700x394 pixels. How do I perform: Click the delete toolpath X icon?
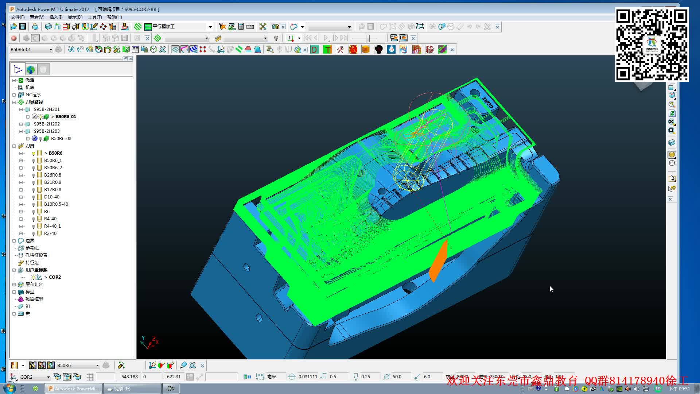[163, 50]
